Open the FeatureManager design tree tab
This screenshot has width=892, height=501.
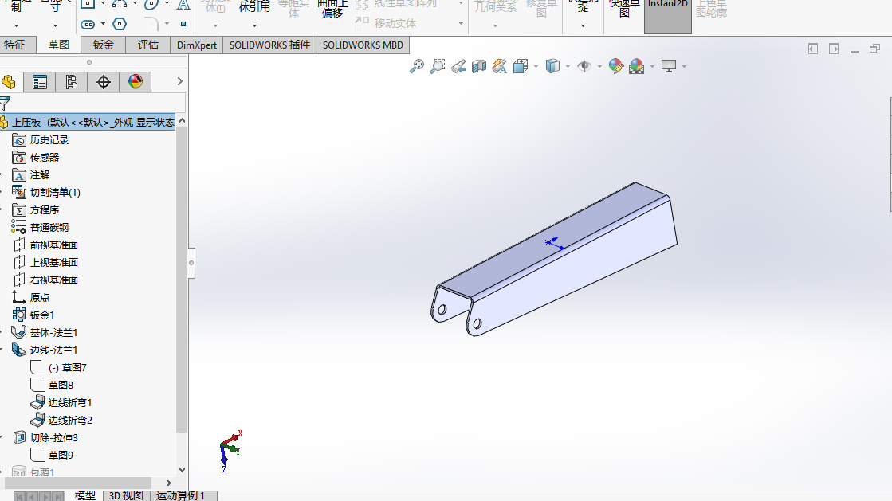point(9,82)
